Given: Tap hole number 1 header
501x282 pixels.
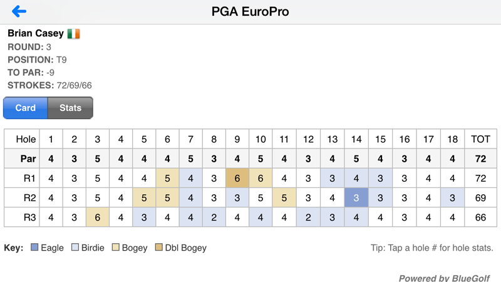Looking at the screenshot, I should click(x=51, y=139).
